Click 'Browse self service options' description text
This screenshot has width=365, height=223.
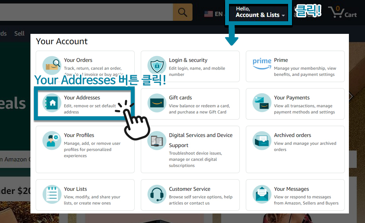point(201,200)
